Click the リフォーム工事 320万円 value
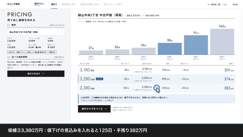The image size is (243, 137). pos(32,41)
